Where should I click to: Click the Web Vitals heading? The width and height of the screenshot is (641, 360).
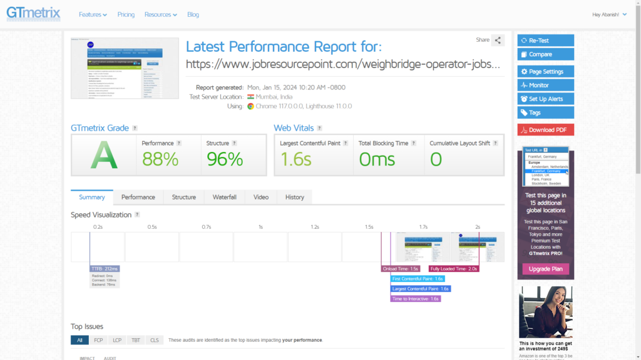(x=294, y=128)
